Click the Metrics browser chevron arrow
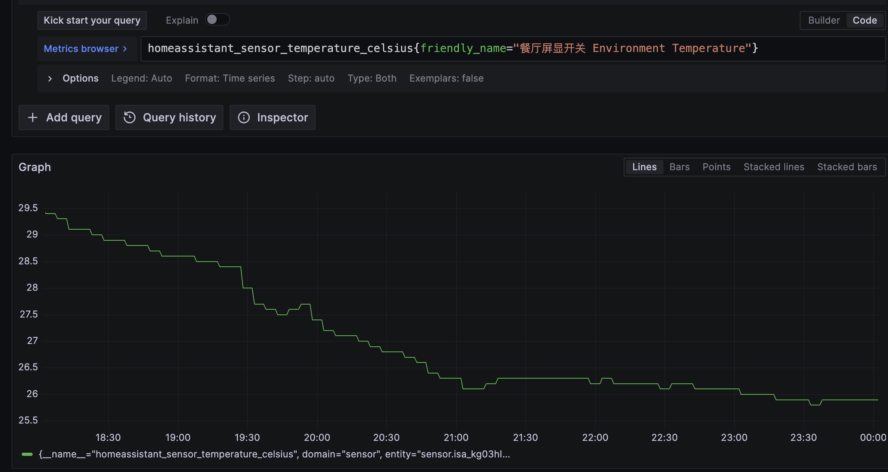888x472 pixels. (125, 49)
